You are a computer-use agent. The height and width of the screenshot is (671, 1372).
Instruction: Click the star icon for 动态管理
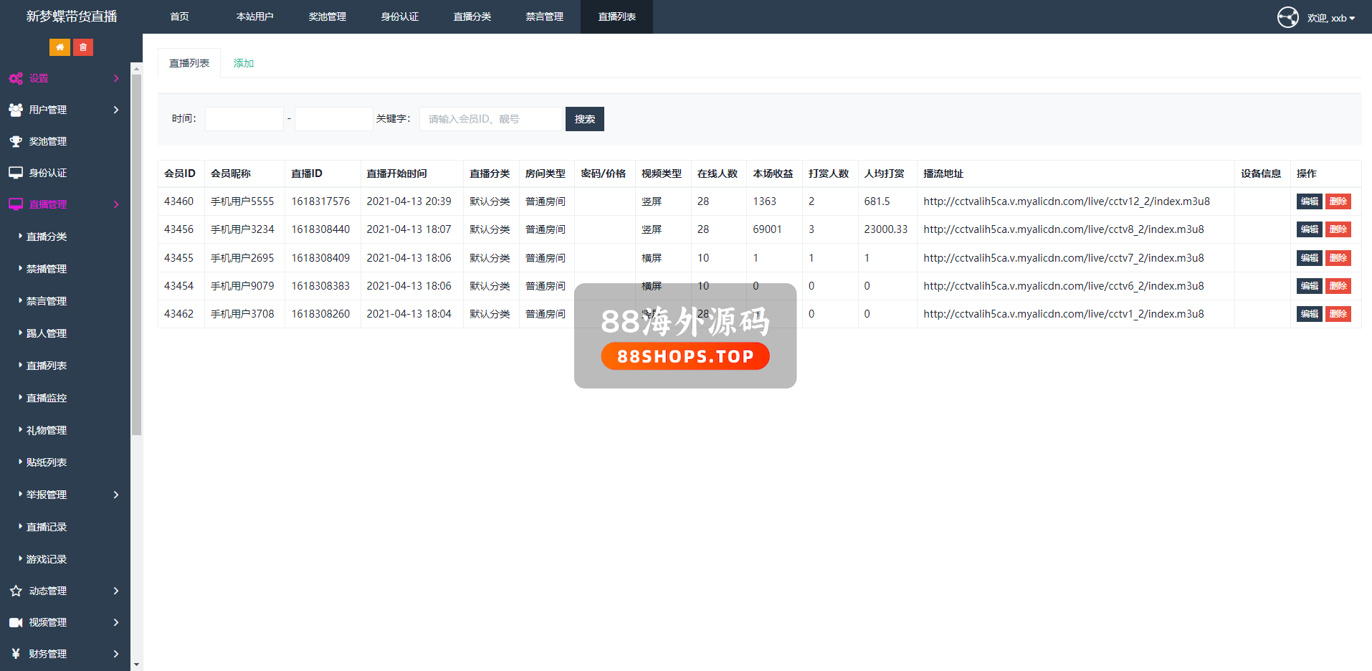(x=16, y=591)
